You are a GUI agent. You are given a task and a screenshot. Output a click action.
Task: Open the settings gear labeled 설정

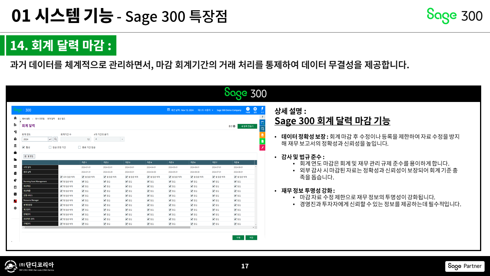tap(255, 110)
